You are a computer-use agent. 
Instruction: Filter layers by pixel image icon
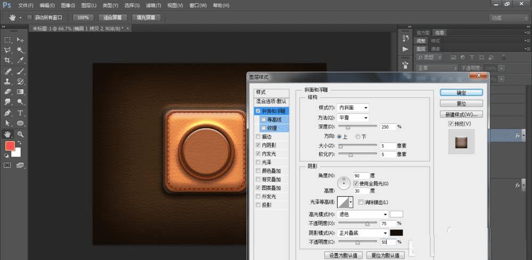[452, 57]
